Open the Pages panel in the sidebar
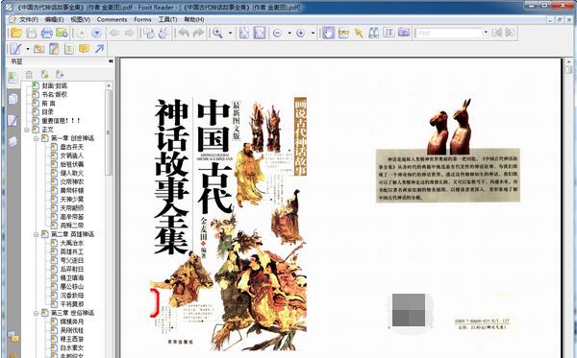The height and width of the screenshot is (358, 577). click(13, 99)
